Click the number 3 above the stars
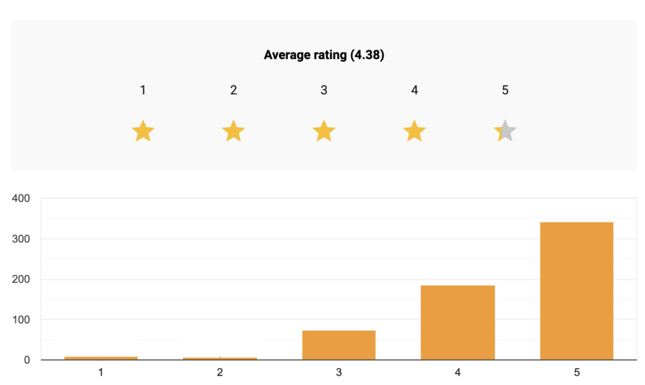The width and height of the screenshot is (645, 385). tap(324, 90)
